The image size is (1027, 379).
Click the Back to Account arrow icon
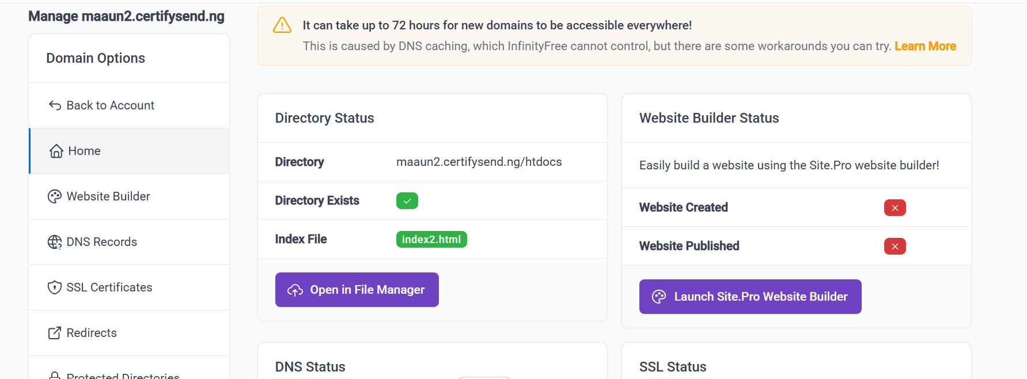55,105
